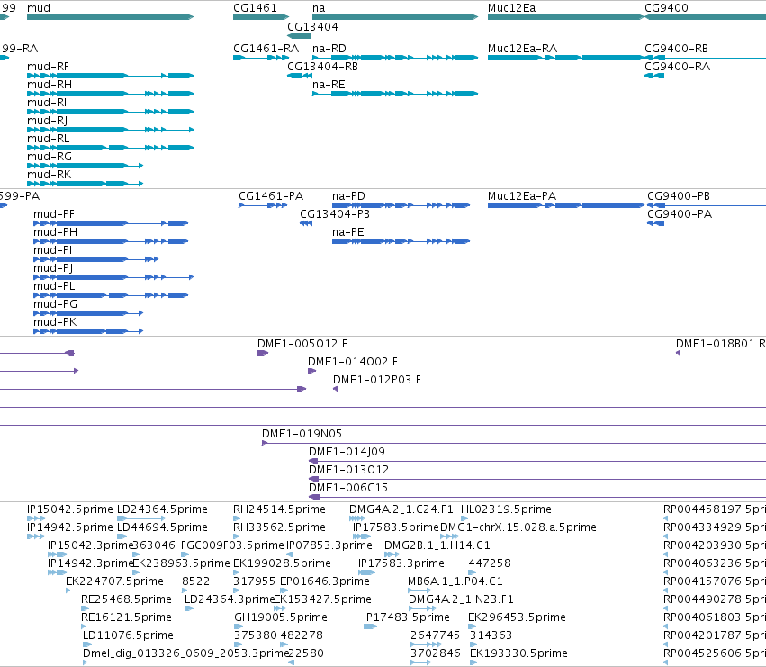Click protein mud-PL

point(111,295)
